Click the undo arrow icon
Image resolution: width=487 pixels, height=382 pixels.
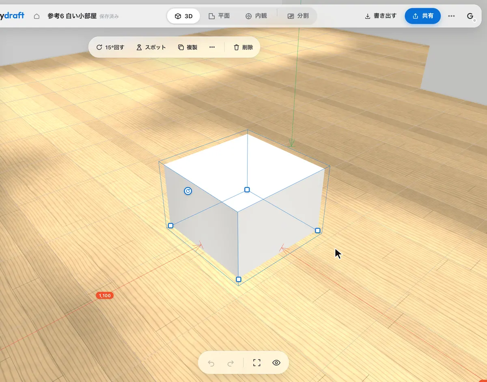pyautogui.click(x=211, y=363)
